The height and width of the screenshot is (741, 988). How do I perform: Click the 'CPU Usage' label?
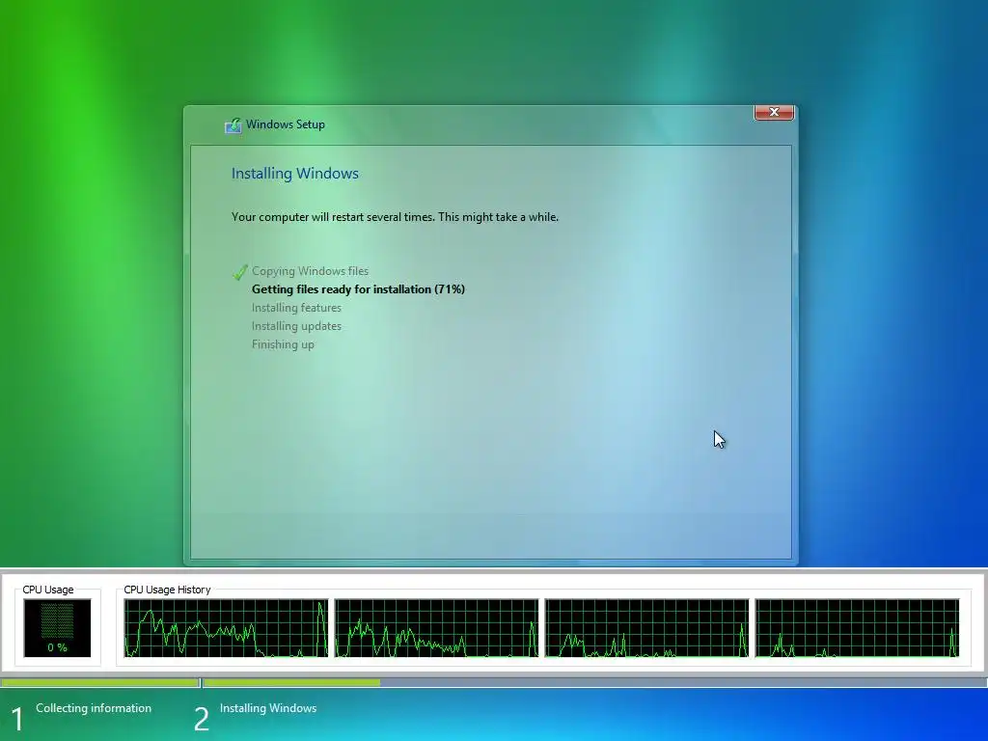tap(48, 590)
